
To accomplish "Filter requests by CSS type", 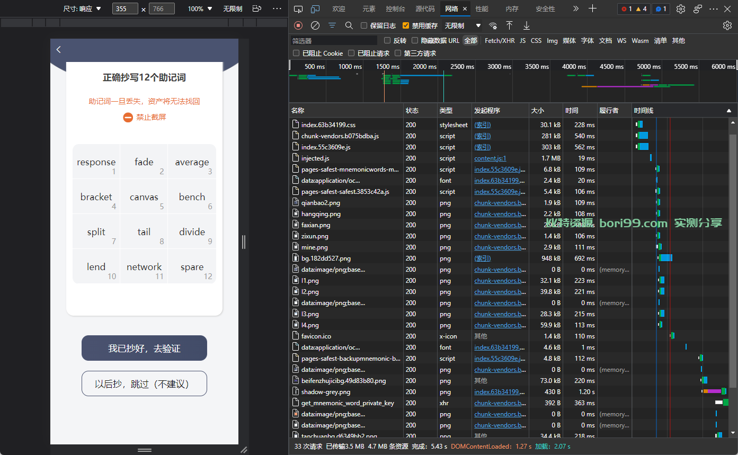I will click(x=536, y=40).
